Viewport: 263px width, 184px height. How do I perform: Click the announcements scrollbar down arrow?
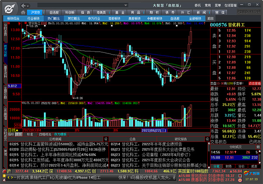209,167
